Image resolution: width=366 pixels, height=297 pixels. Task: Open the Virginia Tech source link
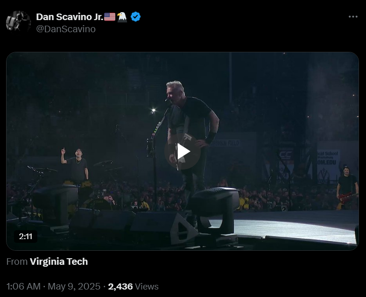(59, 262)
